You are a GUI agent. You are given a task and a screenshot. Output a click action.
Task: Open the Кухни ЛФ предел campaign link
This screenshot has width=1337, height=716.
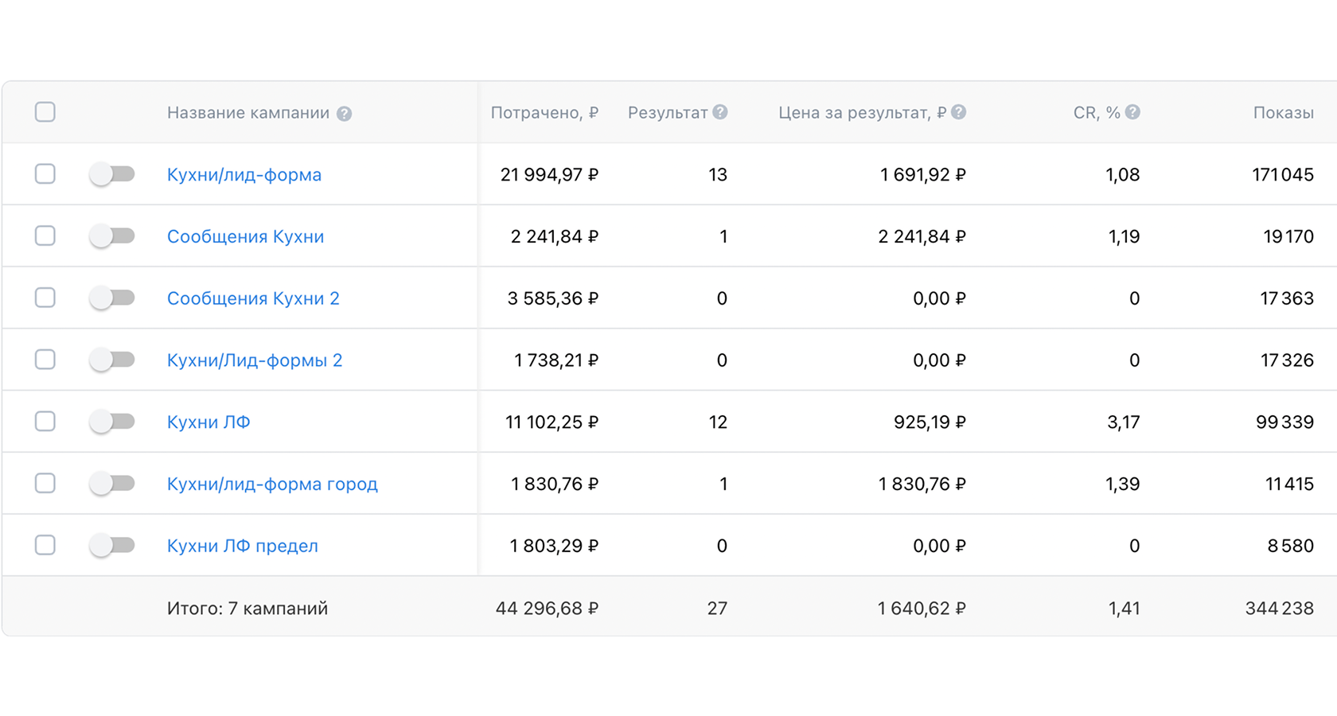coord(242,546)
